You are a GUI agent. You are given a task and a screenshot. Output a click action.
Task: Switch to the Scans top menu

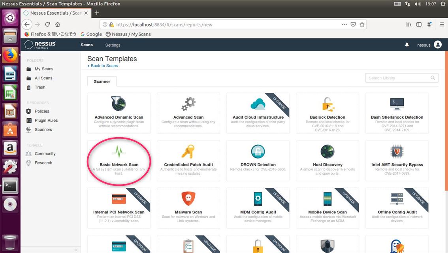[87, 45]
